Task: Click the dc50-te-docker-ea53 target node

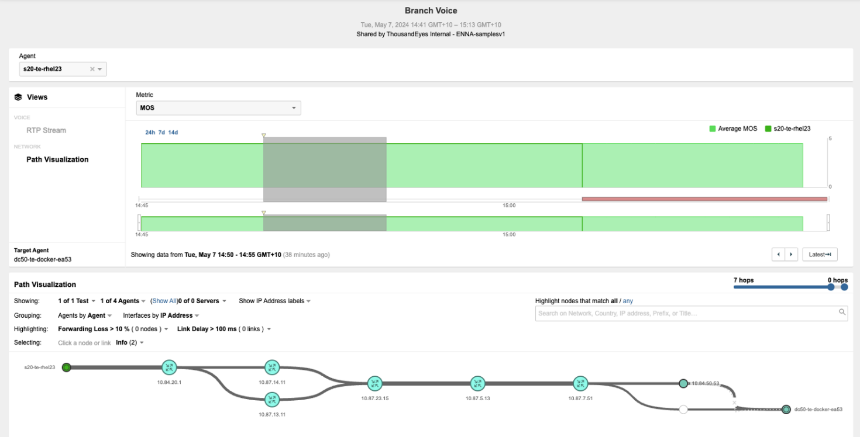Action: pos(786,410)
